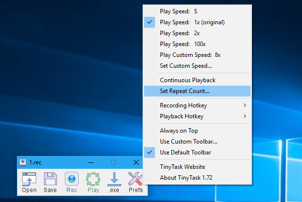The width and height of the screenshot is (302, 202).
Task: Open Set Custom Speed... dialog
Action: click(197, 66)
